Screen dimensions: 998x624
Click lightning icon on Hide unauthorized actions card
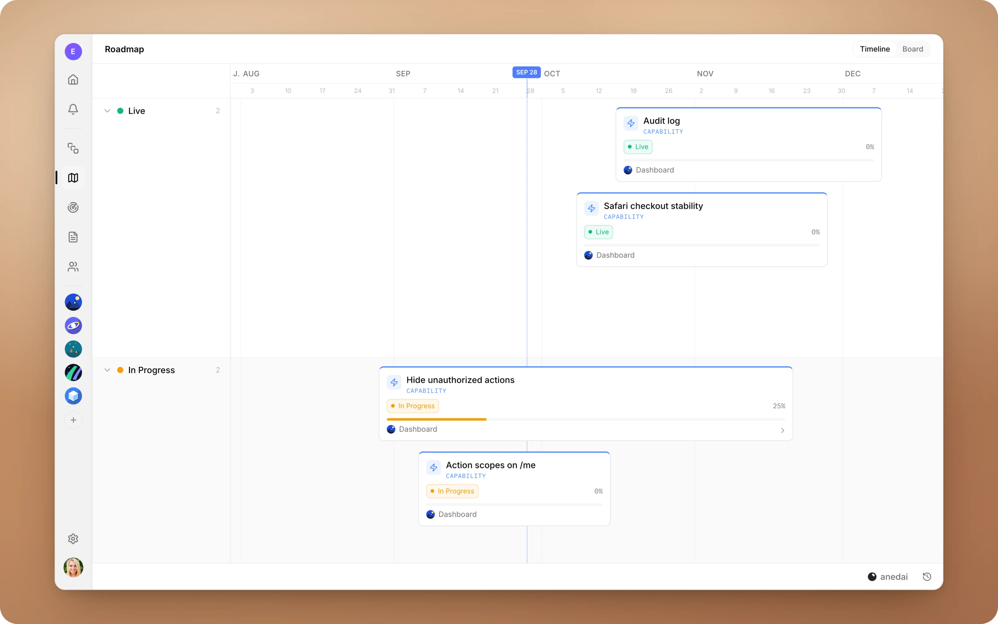point(394,383)
